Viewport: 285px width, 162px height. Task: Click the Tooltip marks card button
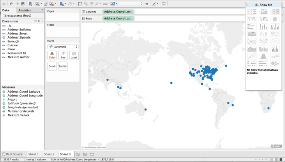coord(63,66)
